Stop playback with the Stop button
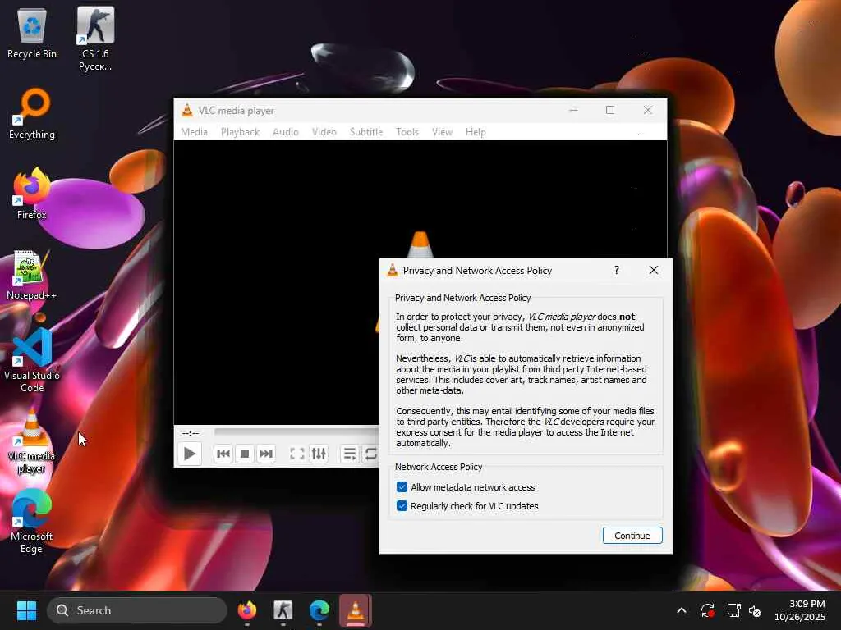This screenshot has height=630, width=841. pos(245,454)
